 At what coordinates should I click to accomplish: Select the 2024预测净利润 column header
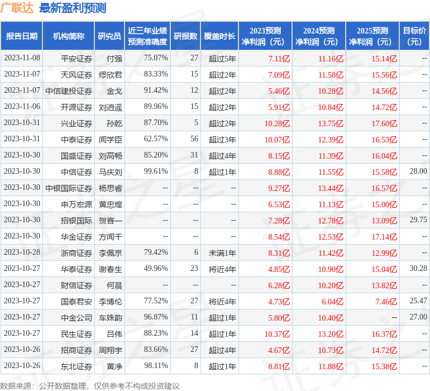[319, 36]
